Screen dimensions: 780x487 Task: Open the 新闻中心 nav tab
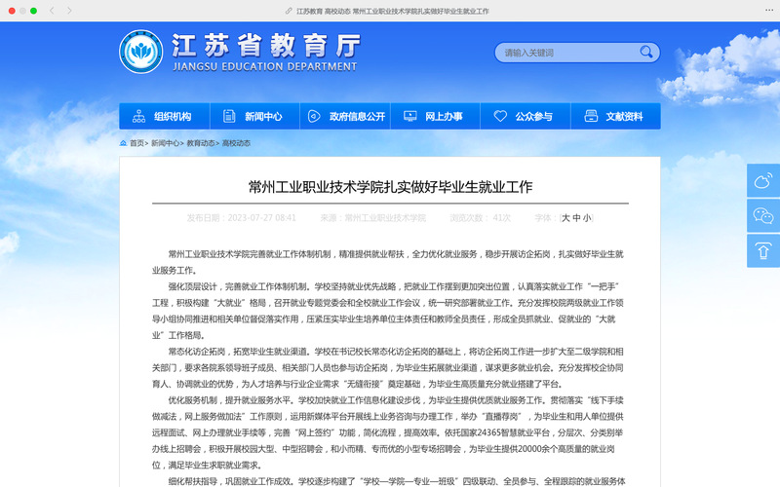(253, 117)
